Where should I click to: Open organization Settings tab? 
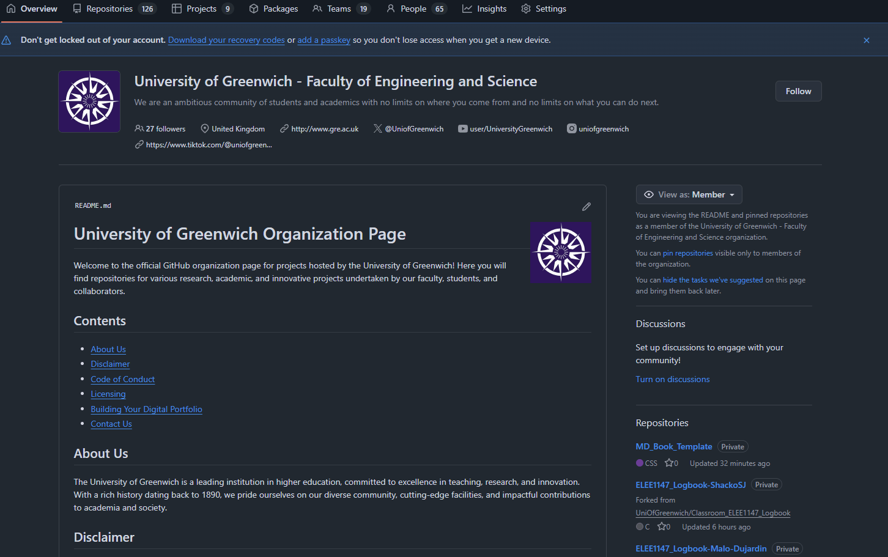click(x=544, y=9)
